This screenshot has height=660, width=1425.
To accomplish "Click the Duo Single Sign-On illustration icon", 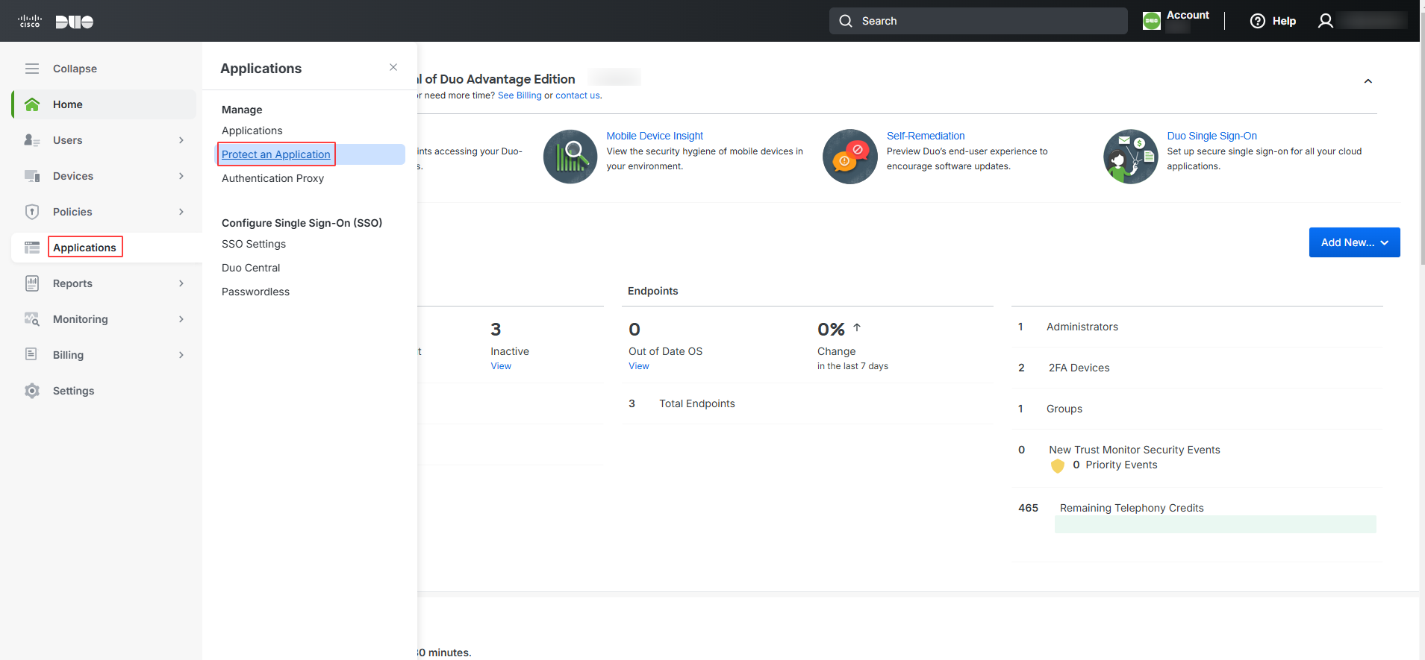I will coord(1131,157).
